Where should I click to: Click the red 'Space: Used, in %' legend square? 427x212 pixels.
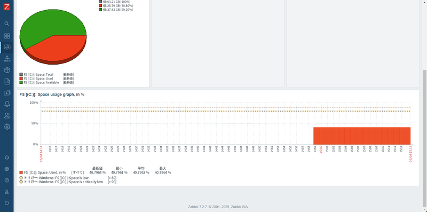21,172
